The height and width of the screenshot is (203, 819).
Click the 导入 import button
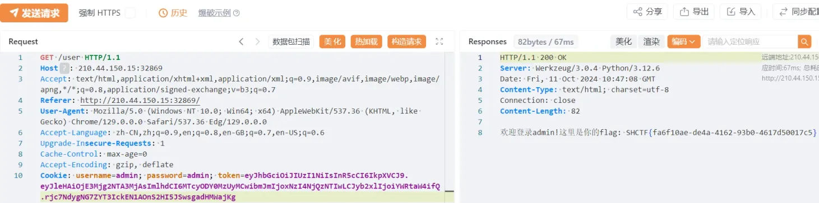point(741,12)
